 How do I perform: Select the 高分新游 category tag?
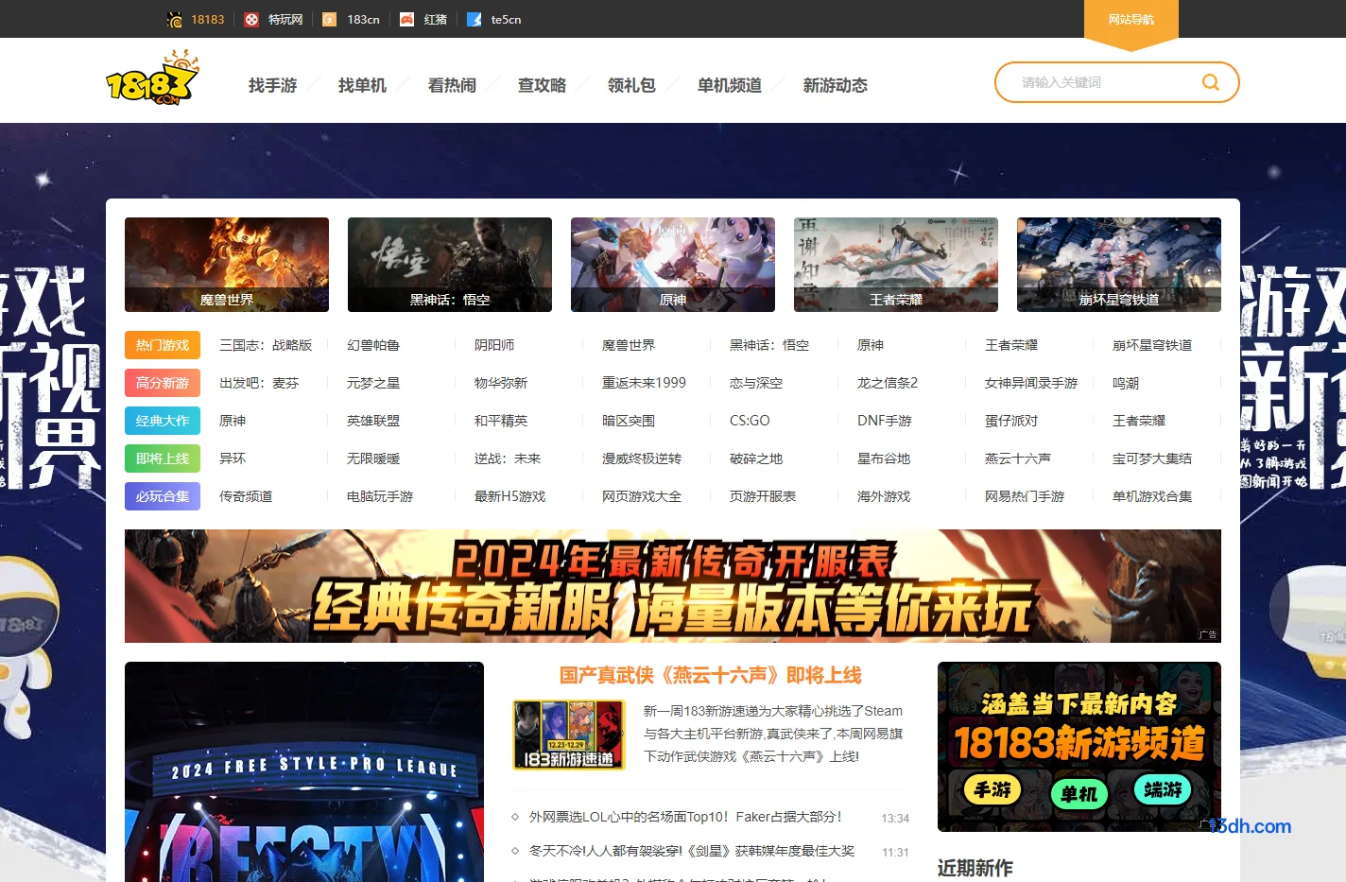(x=163, y=383)
